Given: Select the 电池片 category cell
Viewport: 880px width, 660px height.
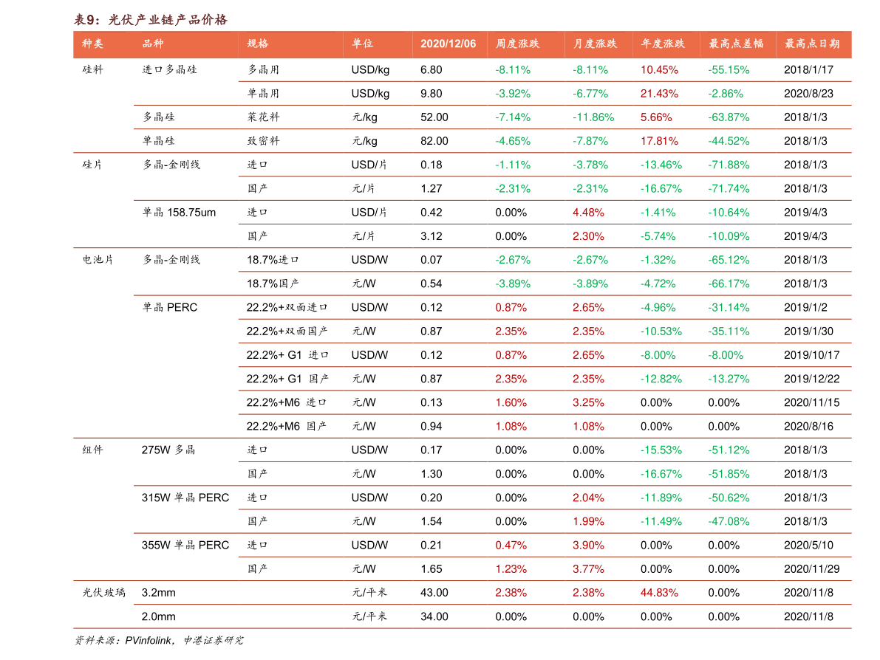Looking at the screenshot, I should point(98,260).
